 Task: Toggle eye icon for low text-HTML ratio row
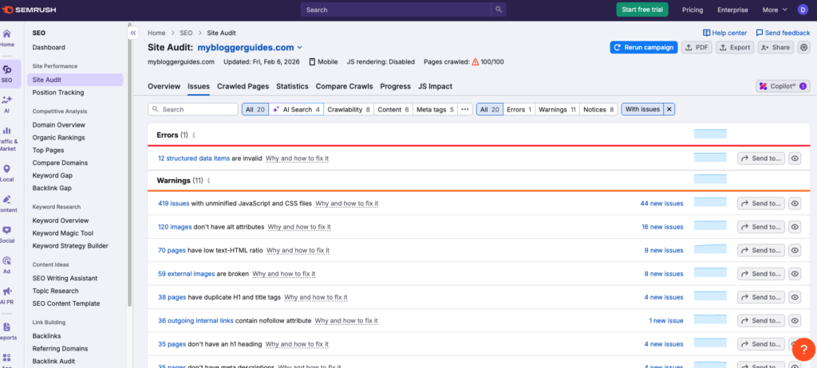tap(794, 250)
